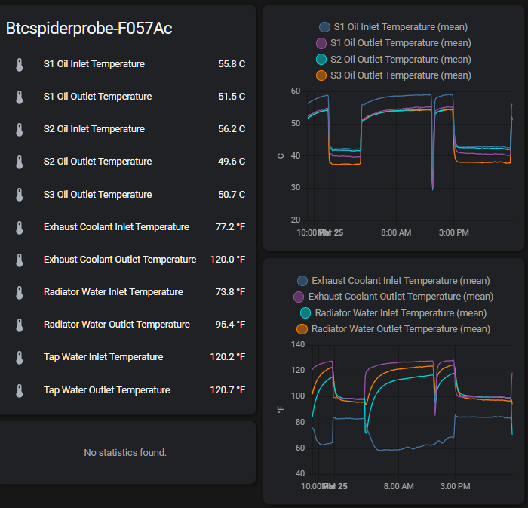This screenshot has width=528, height=508.
Task: Click the 120.7 °F Tap Water Outlet value
Action: click(x=227, y=390)
